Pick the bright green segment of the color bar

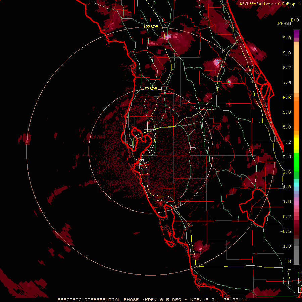click(296, 162)
